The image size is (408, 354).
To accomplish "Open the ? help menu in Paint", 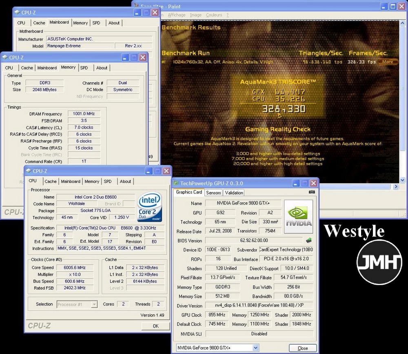I will click(x=227, y=15).
